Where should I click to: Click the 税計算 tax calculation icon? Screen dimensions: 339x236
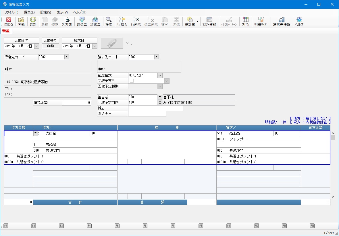(190, 22)
